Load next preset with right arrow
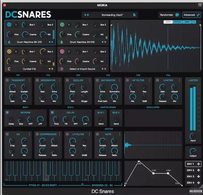The height and width of the screenshot is (195, 203). (88, 15)
